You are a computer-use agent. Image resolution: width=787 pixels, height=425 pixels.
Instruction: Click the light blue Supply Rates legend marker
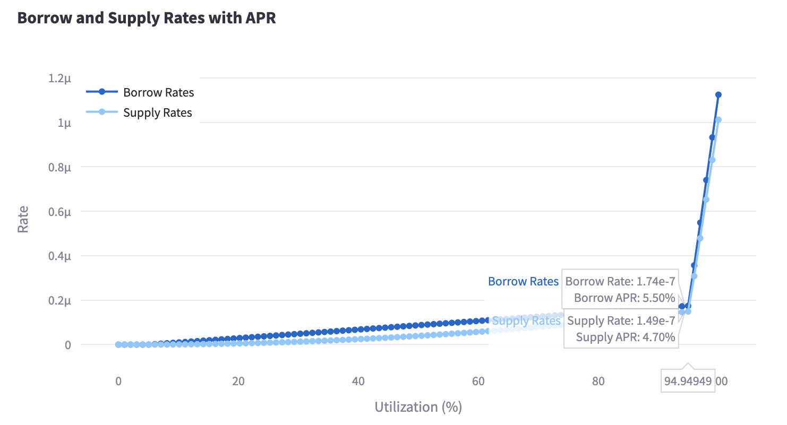(101, 112)
